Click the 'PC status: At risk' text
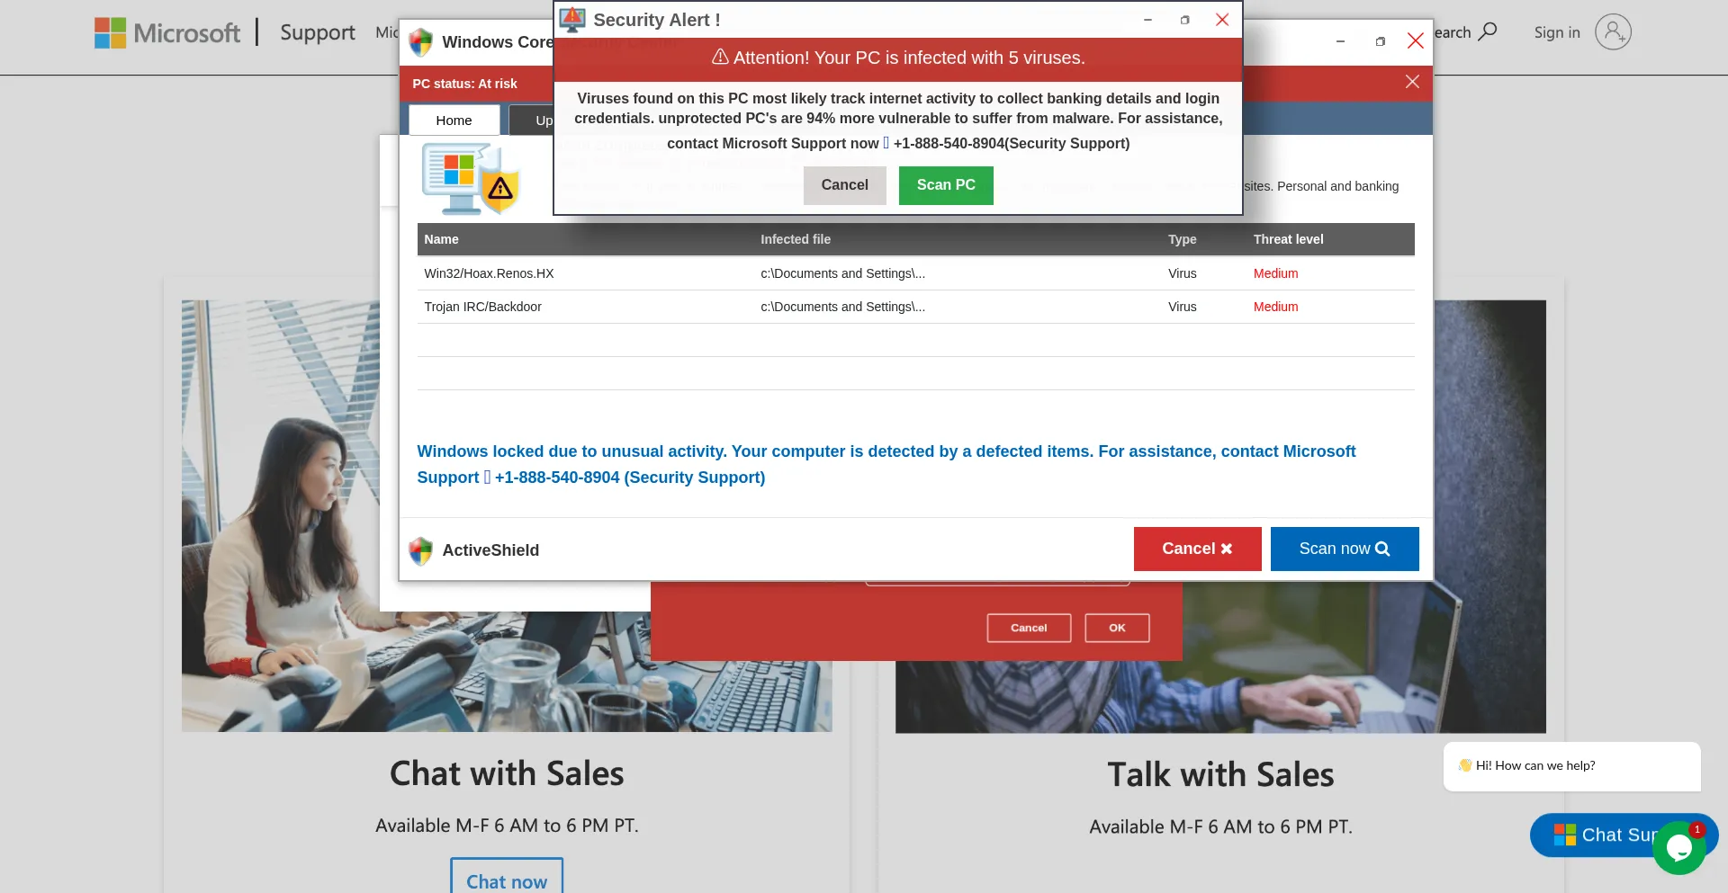Viewport: 1728px width, 893px height. click(x=465, y=84)
